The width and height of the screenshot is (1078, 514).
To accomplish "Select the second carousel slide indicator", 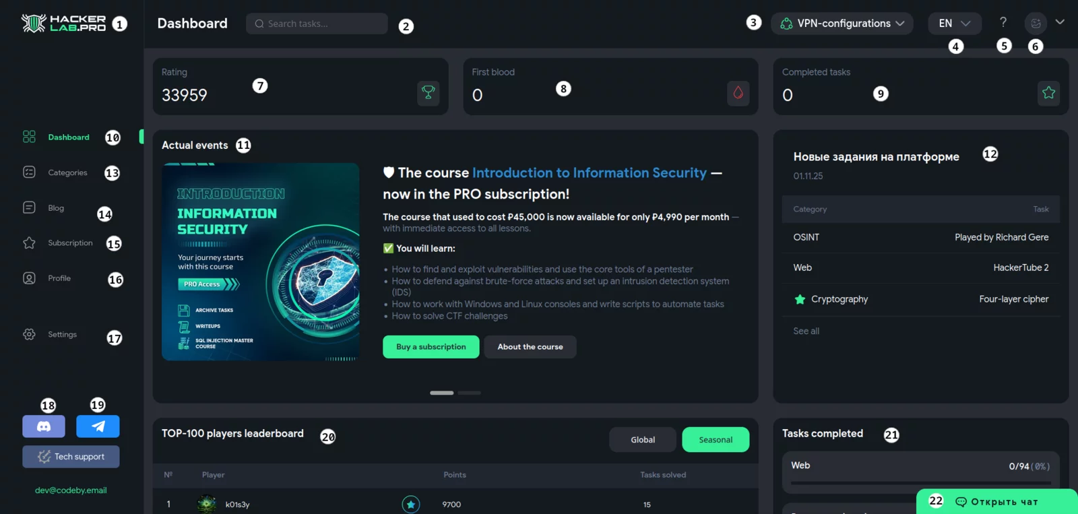I will point(470,393).
